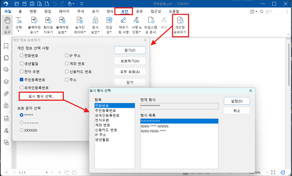Click the save disk icon in title bar
Image resolution: width=292 pixels, height=176 pixels.
click(25, 4)
